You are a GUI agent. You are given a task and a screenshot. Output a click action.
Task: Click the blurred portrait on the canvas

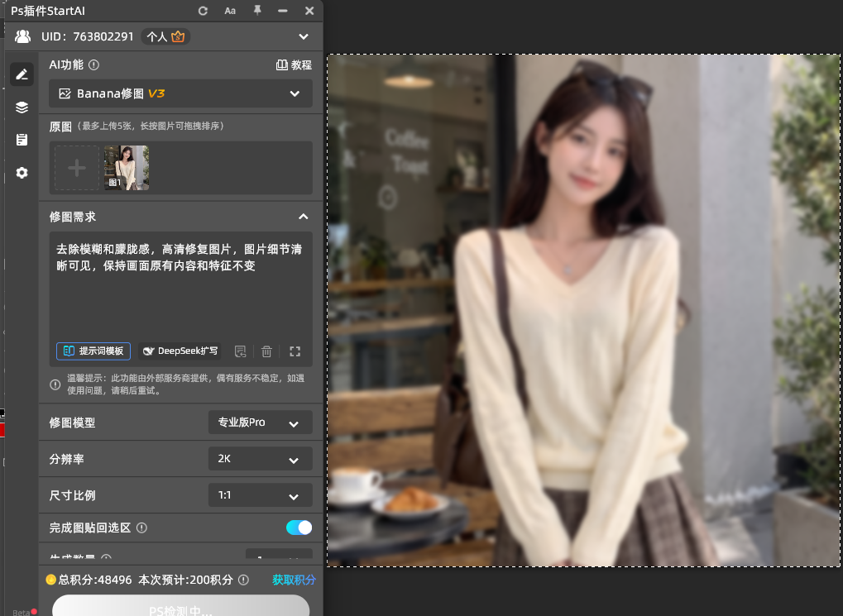pyautogui.click(x=583, y=310)
